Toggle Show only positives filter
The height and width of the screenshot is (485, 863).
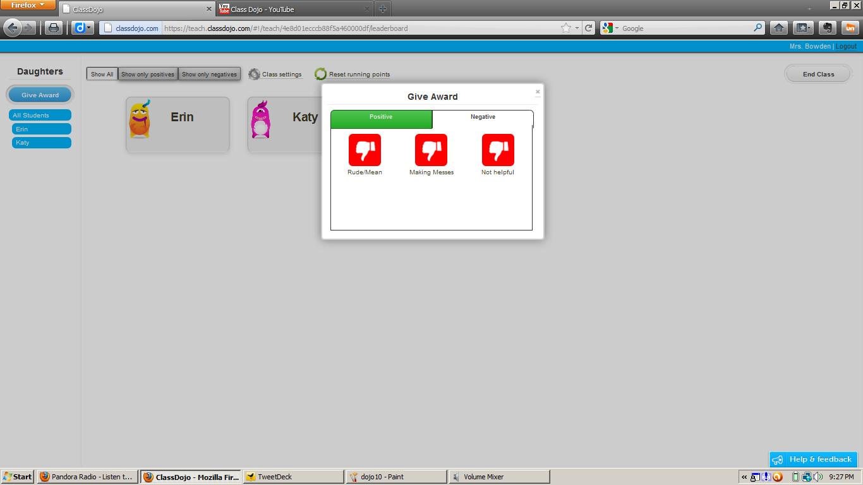coord(148,74)
